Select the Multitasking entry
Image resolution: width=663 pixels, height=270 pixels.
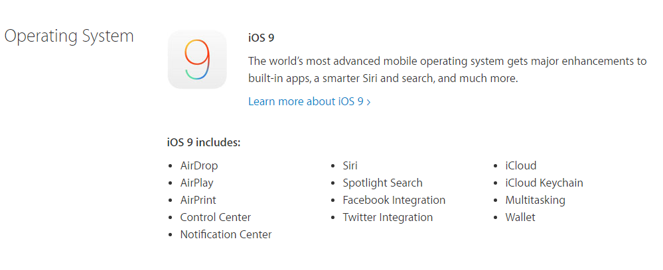(x=536, y=200)
